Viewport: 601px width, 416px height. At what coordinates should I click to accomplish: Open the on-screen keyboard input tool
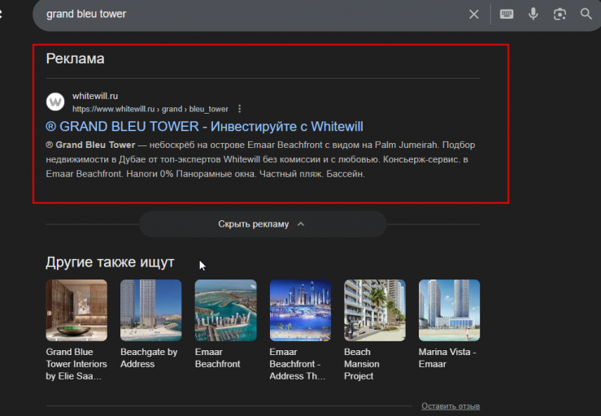[507, 14]
